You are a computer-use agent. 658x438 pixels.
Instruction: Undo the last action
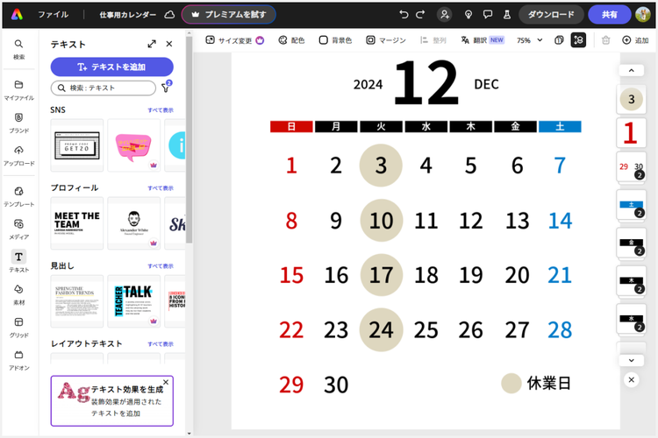[x=404, y=15]
